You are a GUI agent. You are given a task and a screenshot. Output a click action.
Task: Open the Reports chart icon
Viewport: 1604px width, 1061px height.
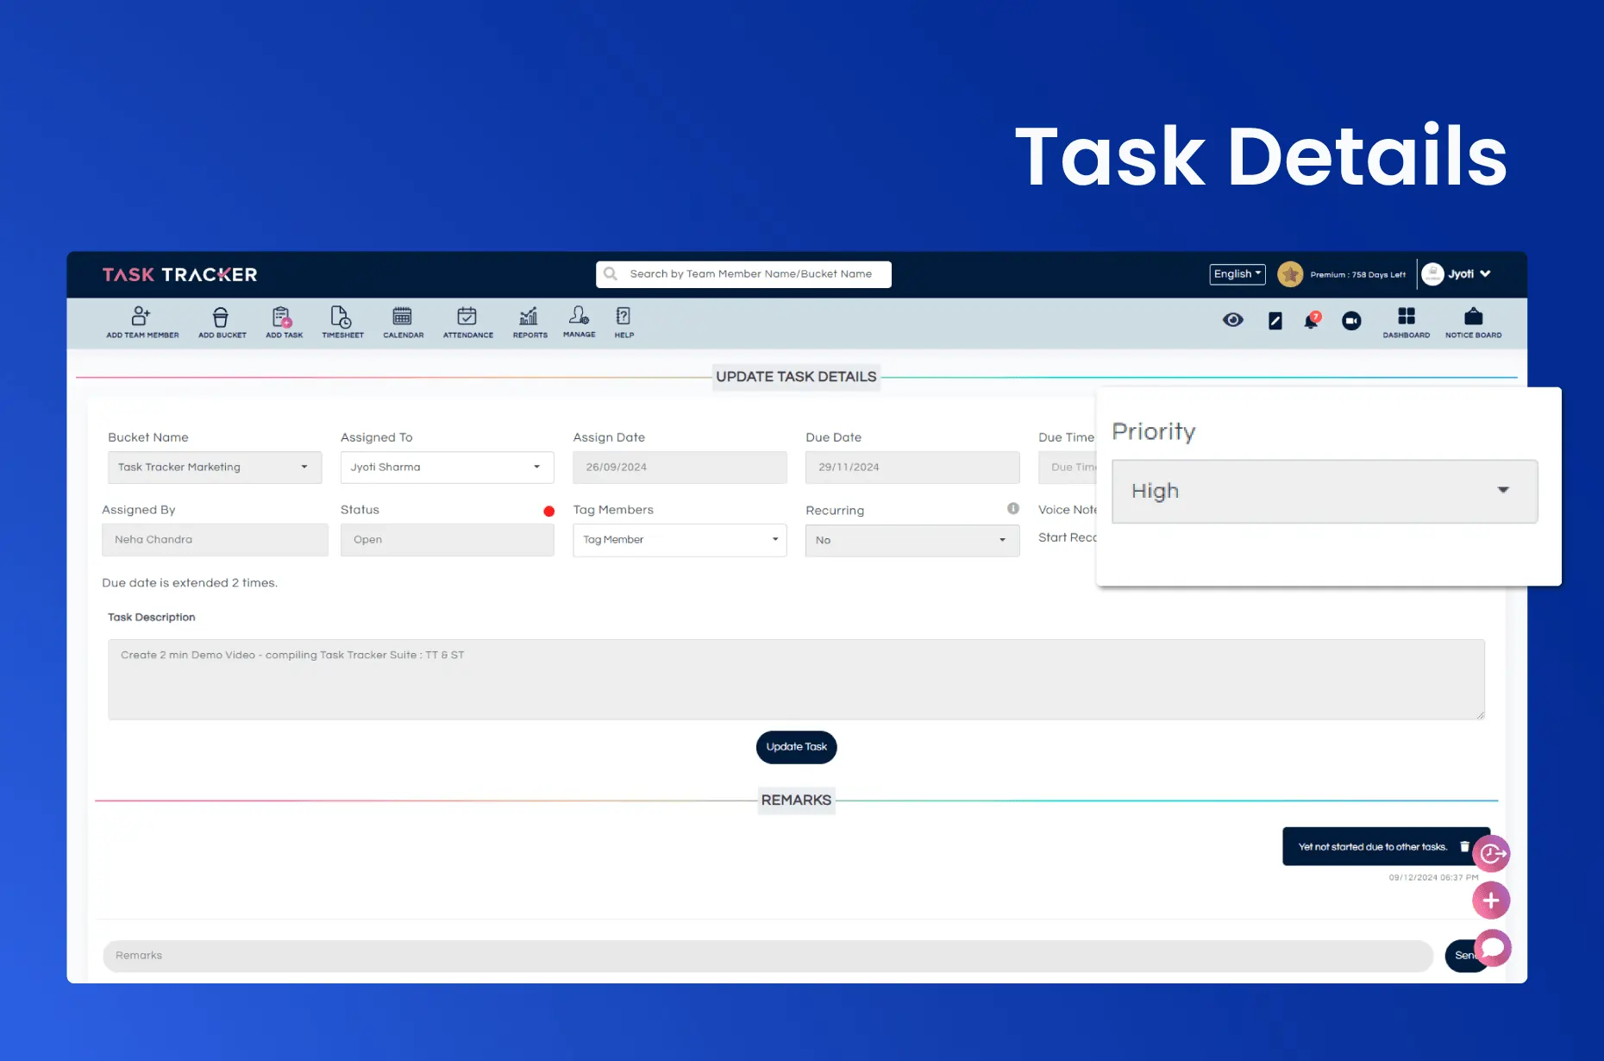click(529, 317)
